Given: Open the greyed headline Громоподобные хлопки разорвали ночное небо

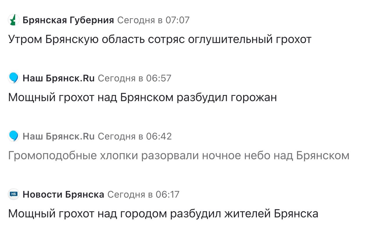Looking at the screenshot, I should point(178,156).
